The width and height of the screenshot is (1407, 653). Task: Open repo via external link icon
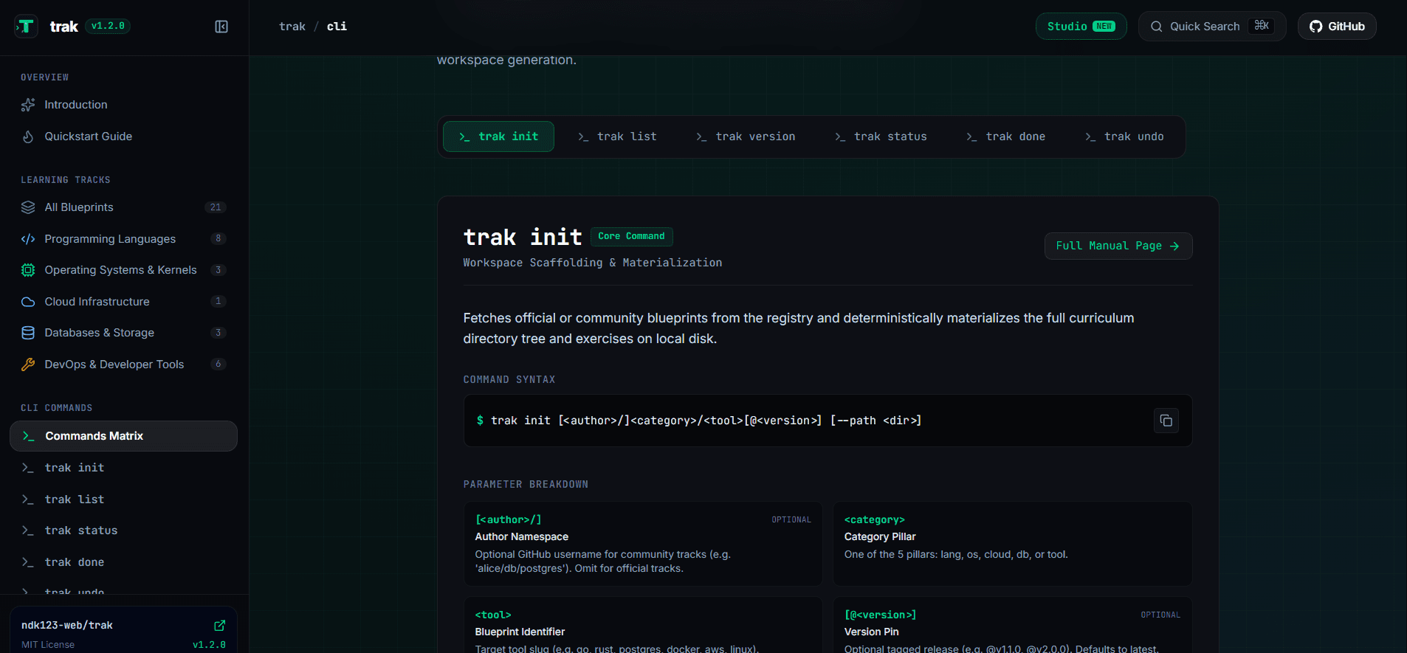(x=220, y=626)
